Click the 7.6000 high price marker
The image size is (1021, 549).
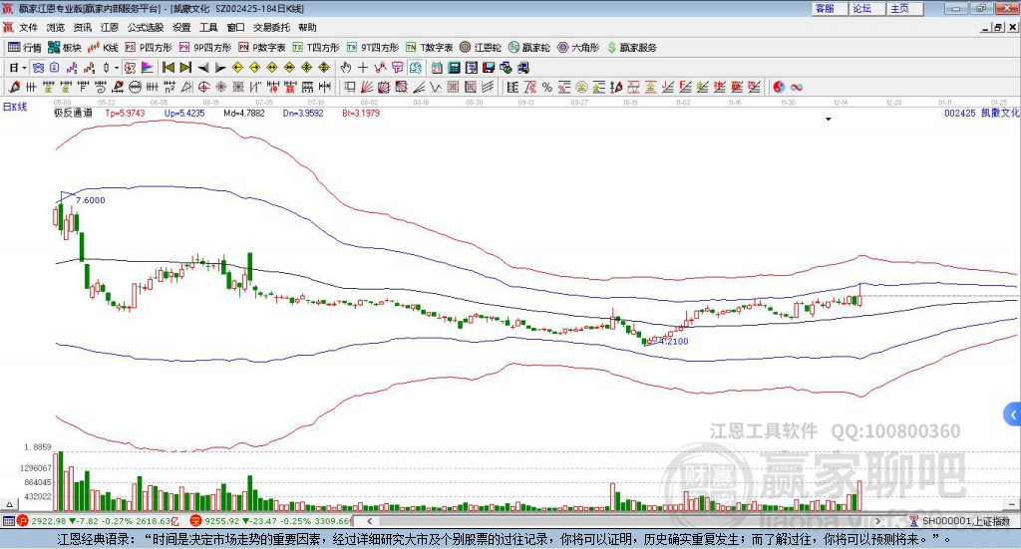point(90,200)
